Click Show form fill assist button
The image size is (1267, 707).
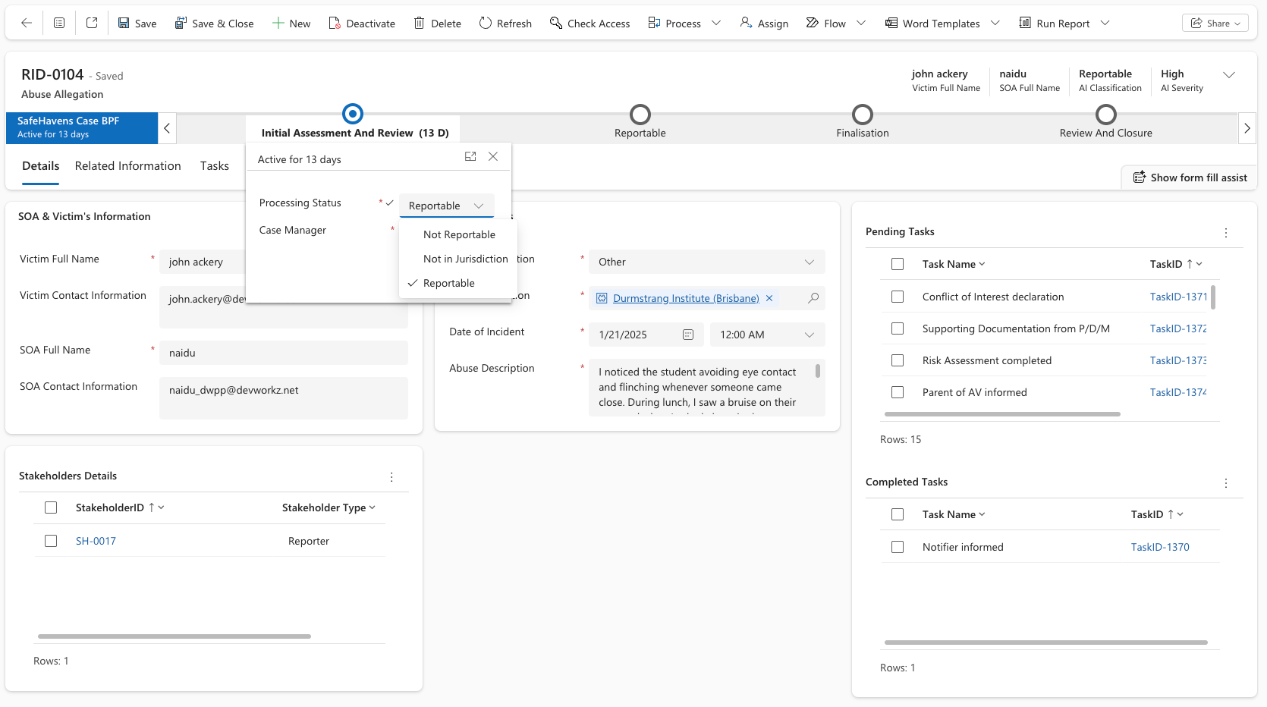click(1190, 178)
